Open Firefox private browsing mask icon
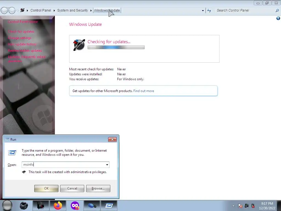 coord(75,206)
